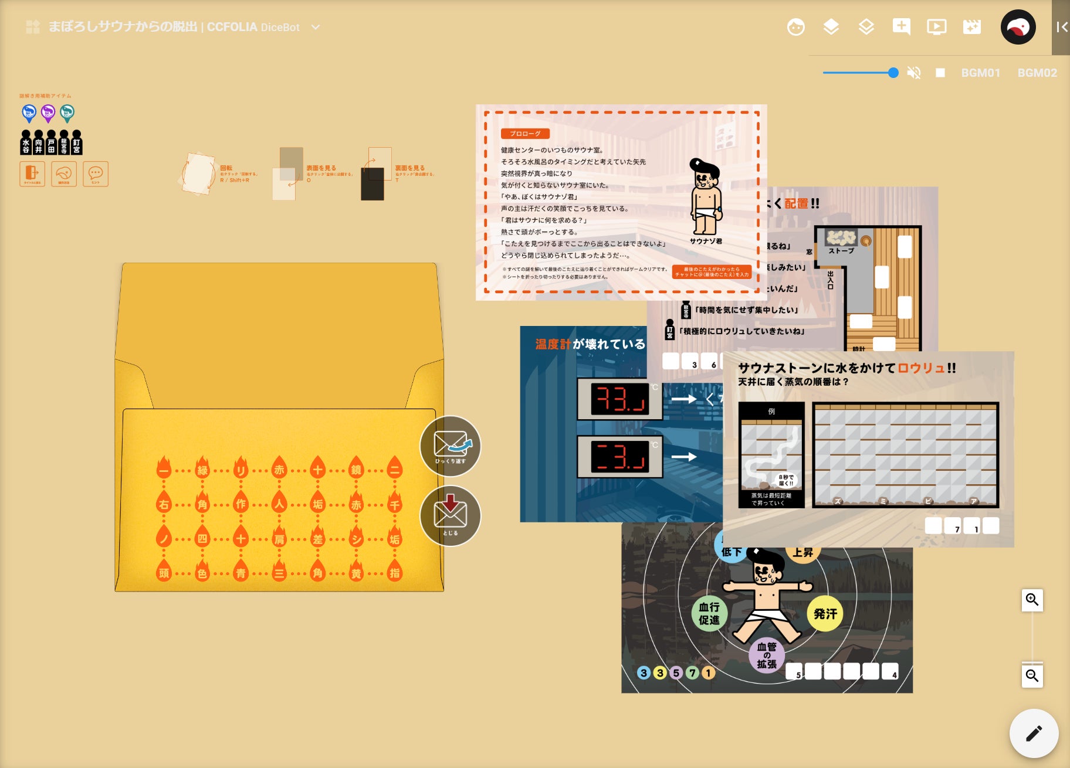Click the ストーブ label on floor plan
1070x768 pixels.
tap(841, 251)
